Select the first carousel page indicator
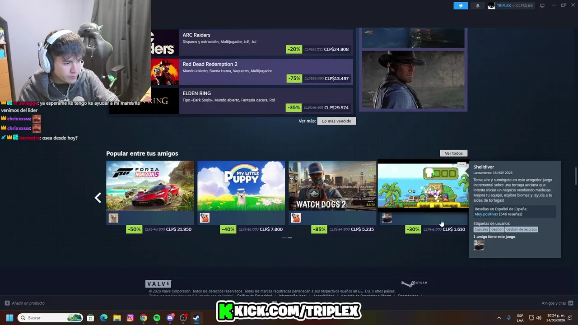578x325 pixels. [x=284, y=237]
